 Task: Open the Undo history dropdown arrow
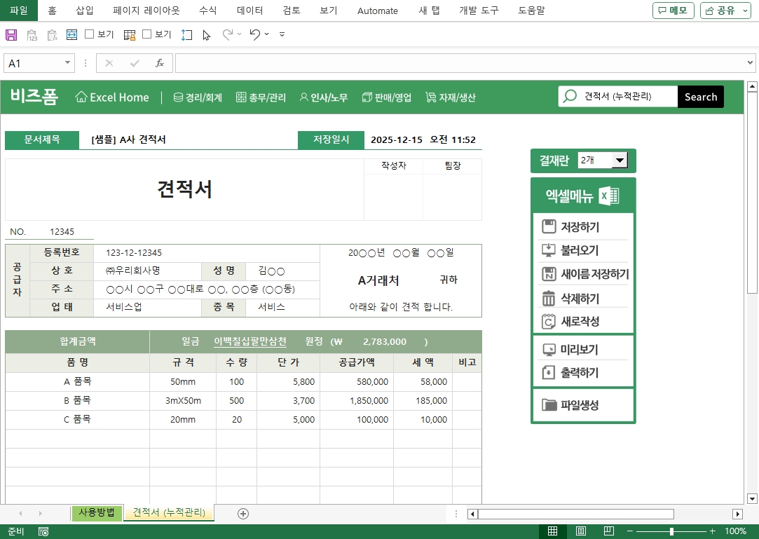coord(267,34)
